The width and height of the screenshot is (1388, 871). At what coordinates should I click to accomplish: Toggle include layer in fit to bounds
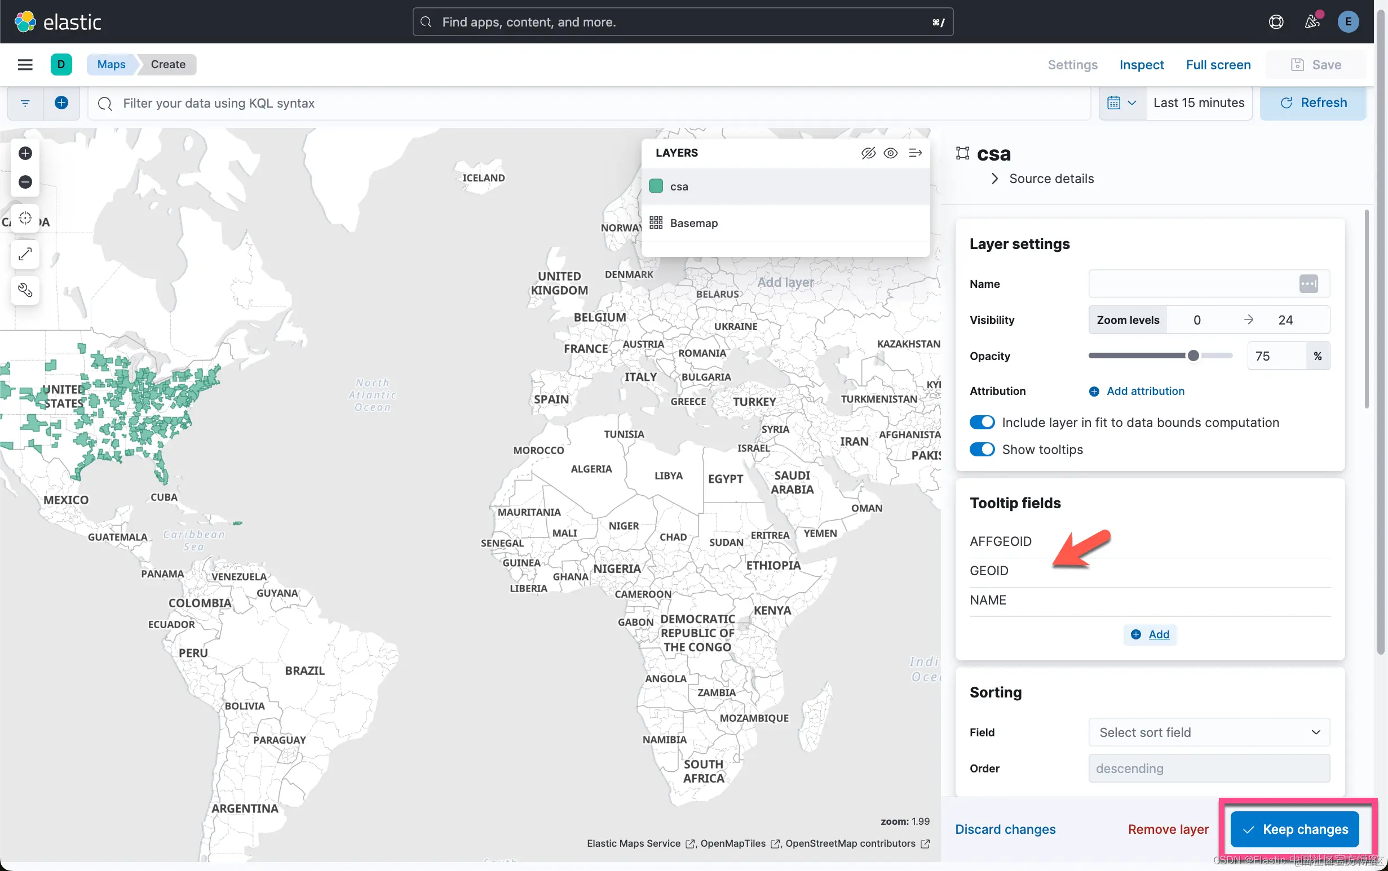pos(982,422)
